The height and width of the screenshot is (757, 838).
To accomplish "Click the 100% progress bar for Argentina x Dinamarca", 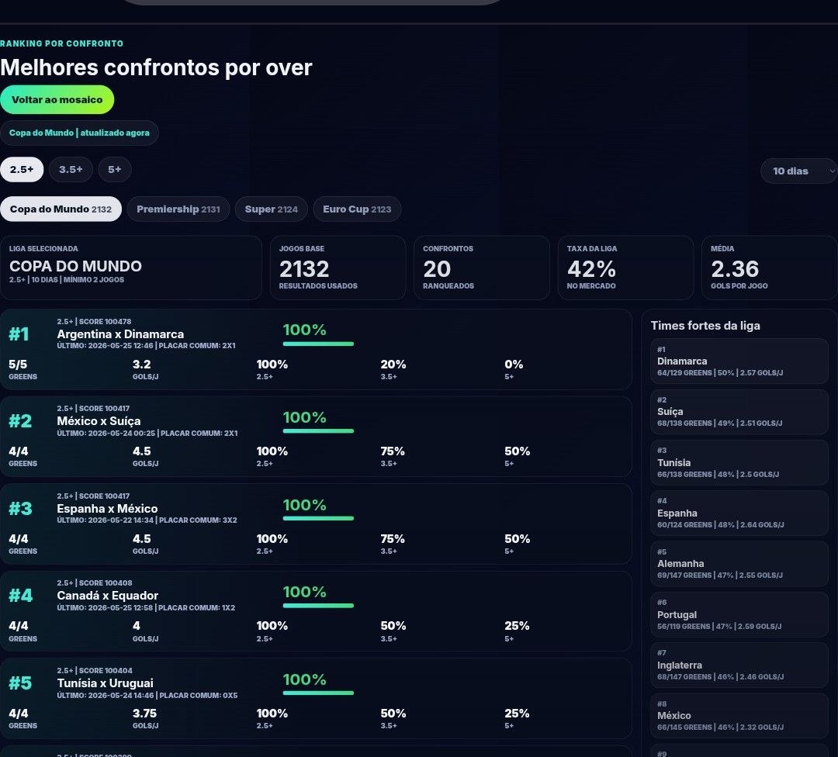I will click(319, 344).
